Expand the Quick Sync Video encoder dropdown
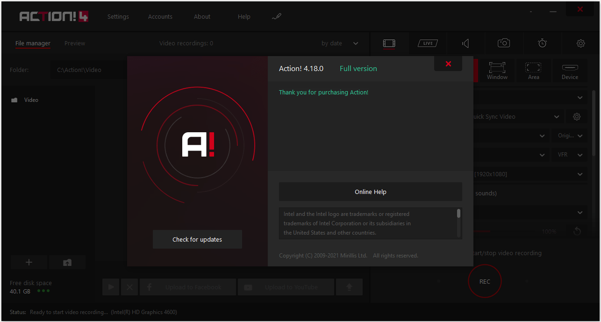Viewport: 601px width, 322px height. [x=557, y=116]
